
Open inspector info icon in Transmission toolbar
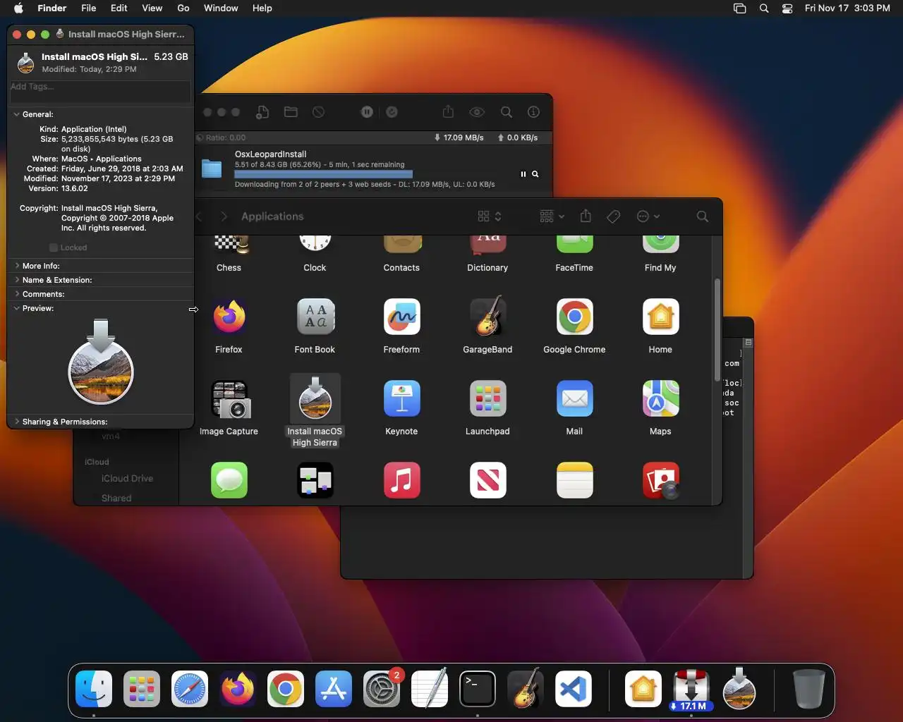[534, 112]
